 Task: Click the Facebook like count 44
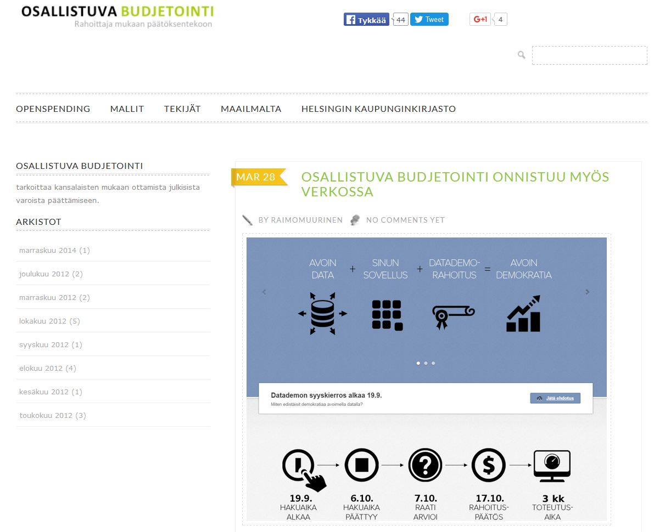click(x=400, y=20)
